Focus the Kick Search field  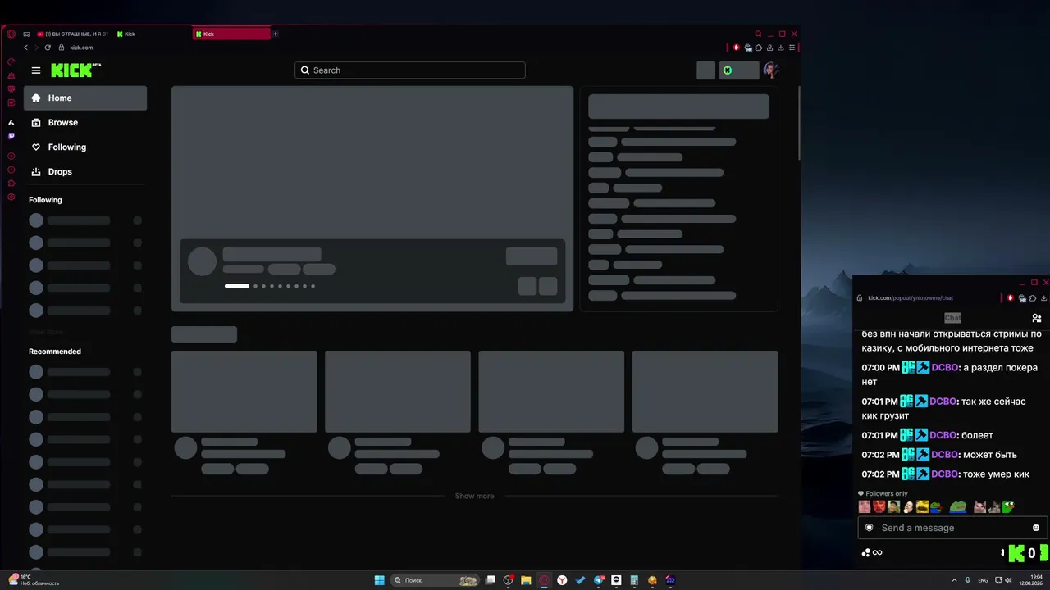click(x=410, y=70)
